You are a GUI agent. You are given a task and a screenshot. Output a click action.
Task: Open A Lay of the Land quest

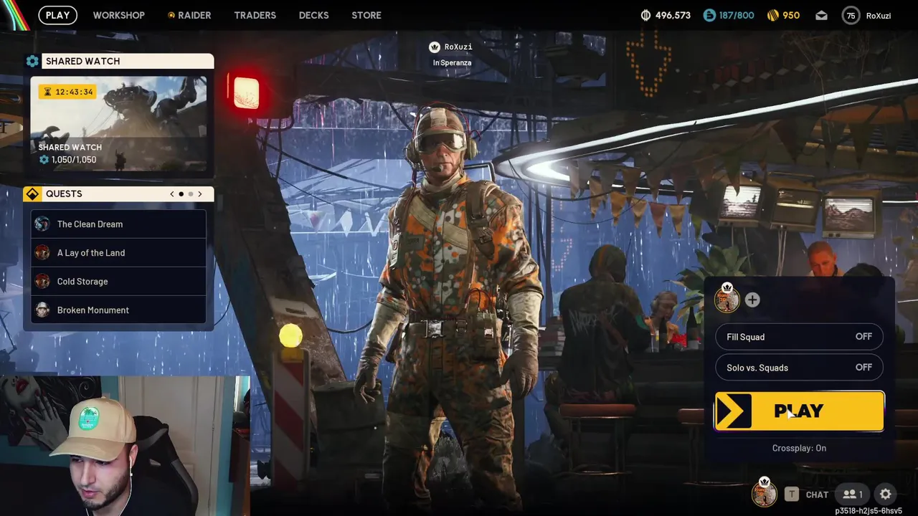(x=118, y=253)
